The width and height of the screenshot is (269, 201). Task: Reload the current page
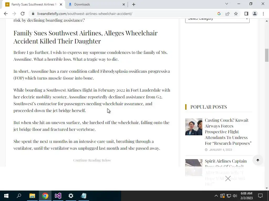[x=23, y=14]
